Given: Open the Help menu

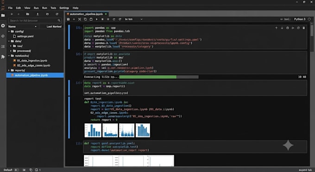Looking at the screenshot, I should point(76,8).
